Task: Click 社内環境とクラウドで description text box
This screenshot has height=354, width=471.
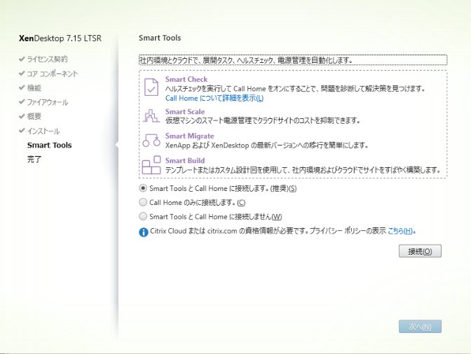Action: (x=293, y=60)
